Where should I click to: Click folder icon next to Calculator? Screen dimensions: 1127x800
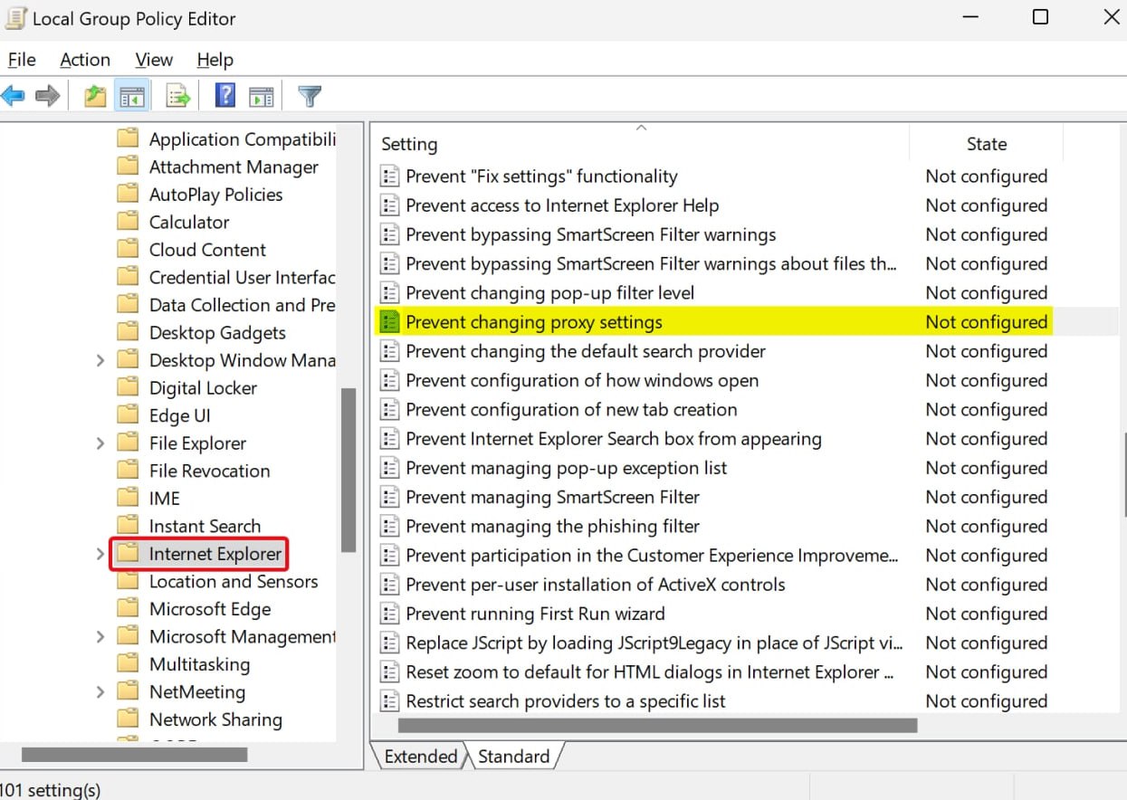pos(129,222)
